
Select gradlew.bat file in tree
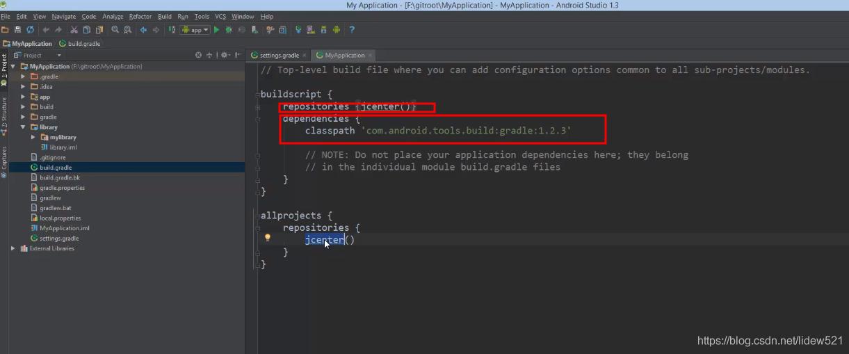coord(51,208)
